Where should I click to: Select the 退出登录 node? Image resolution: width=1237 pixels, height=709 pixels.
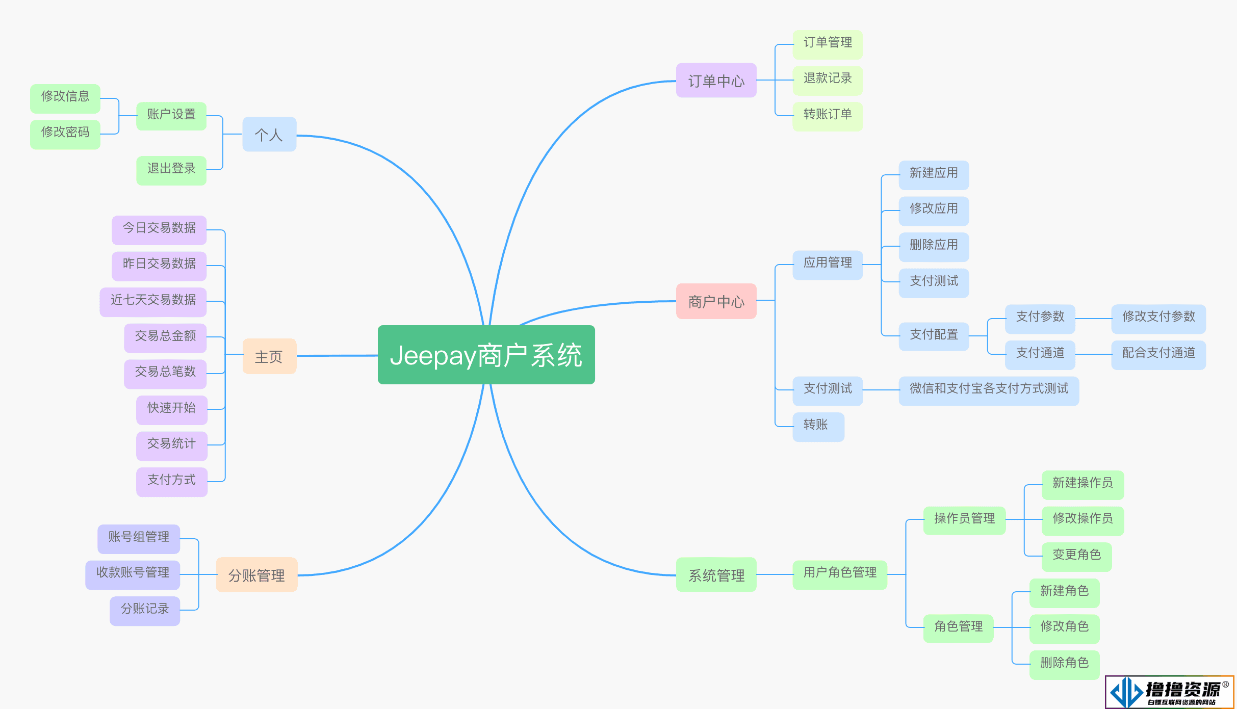pyautogui.click(x=171, y=170)
